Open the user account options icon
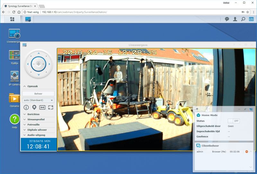This screenshot has width=257, height=174. point(235,19)
